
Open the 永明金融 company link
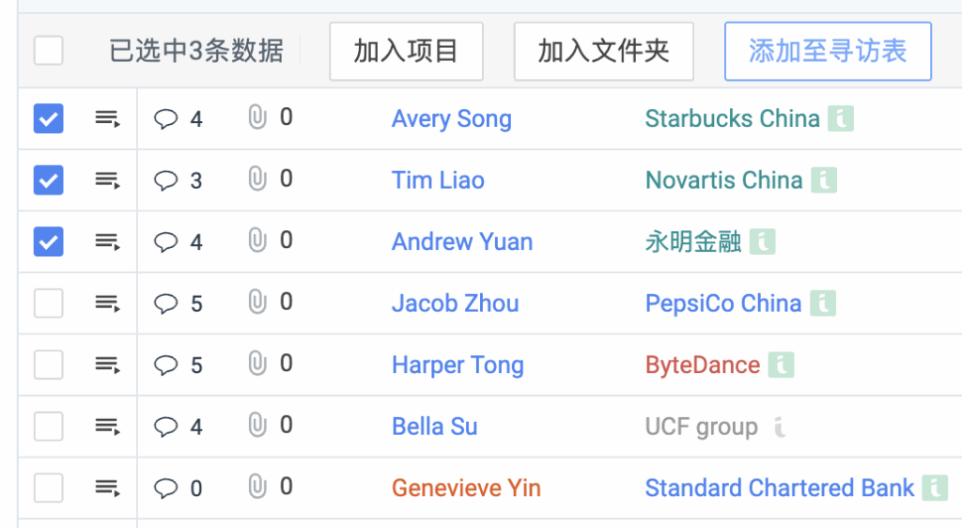pos(693,241)
